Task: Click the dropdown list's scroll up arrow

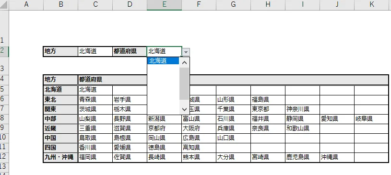Action: pos(185,63)
